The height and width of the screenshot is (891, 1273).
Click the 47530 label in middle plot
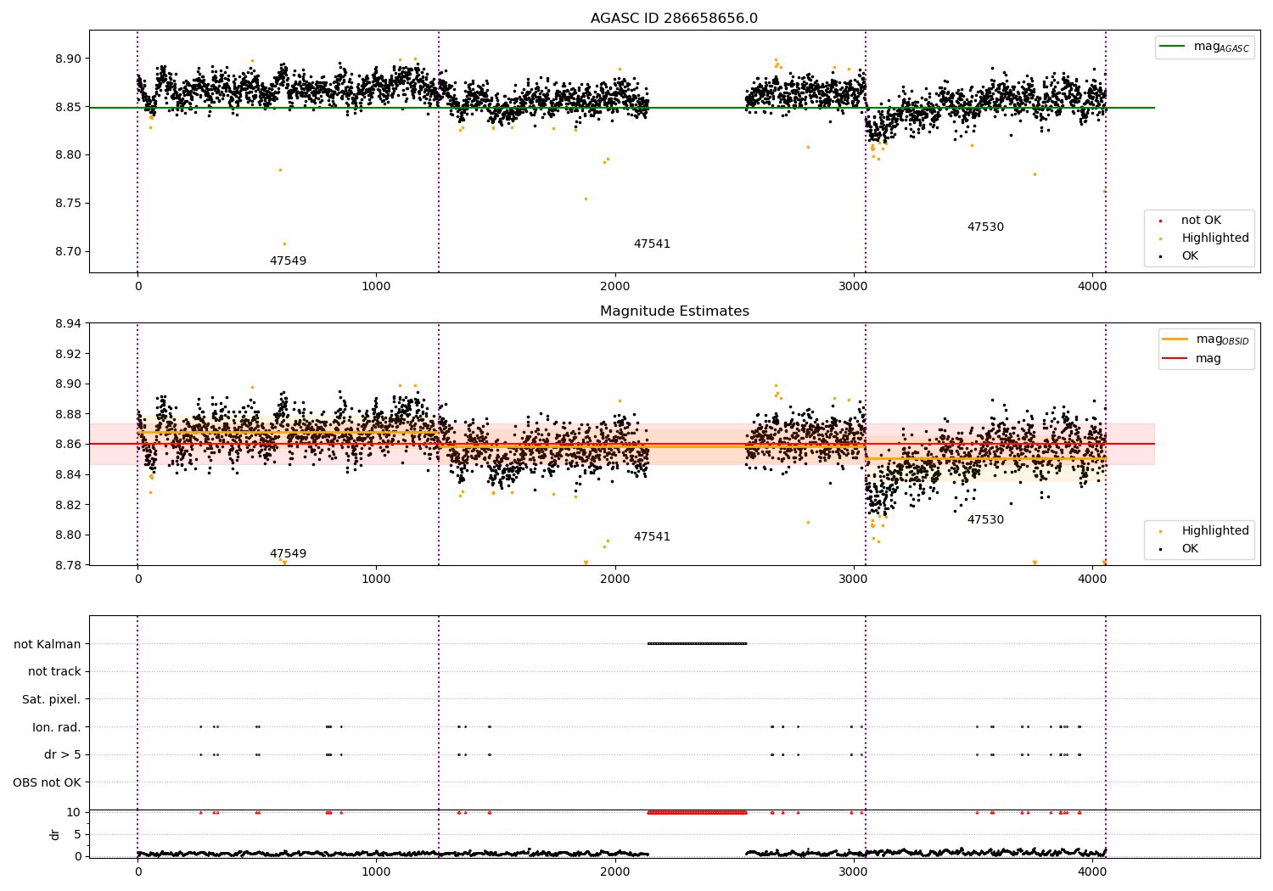pyautogui.click(x=985, y=520)
